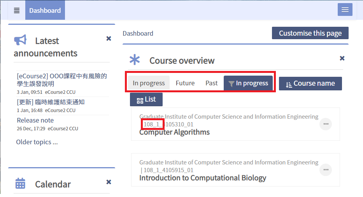Select the Past courses tab
The height and width of the screenshot is (197, 363).
(x=212, y=83)
